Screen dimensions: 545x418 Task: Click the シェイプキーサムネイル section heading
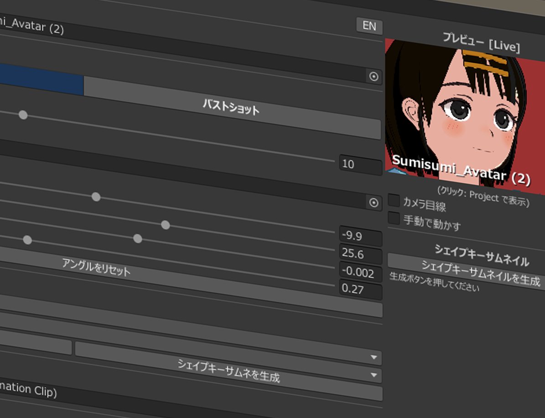pyautogui.click(x=482, y=255)
